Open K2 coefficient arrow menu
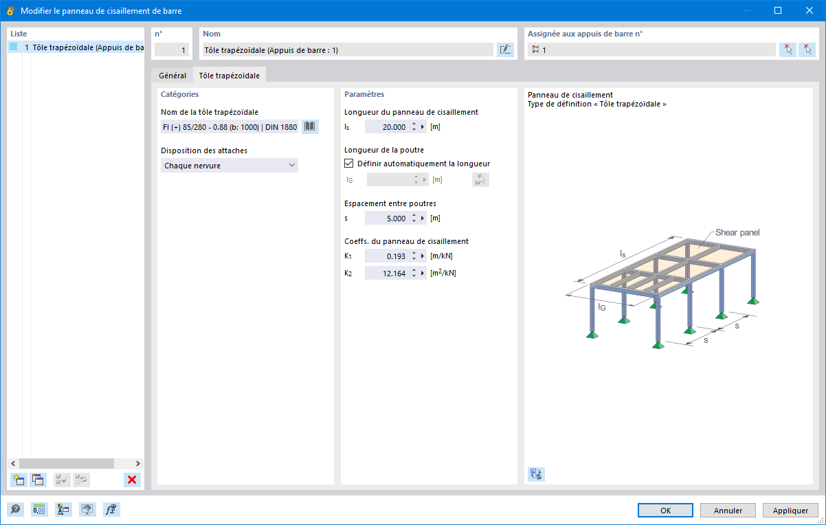Screen dimensions: 826x525 tap(423, 273)
